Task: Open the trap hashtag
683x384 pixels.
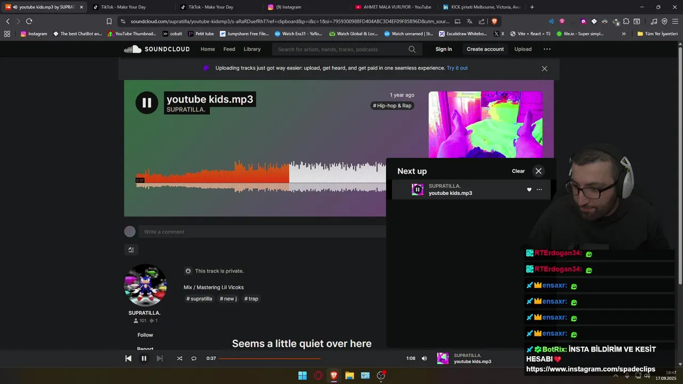Action: coord(251,299)
